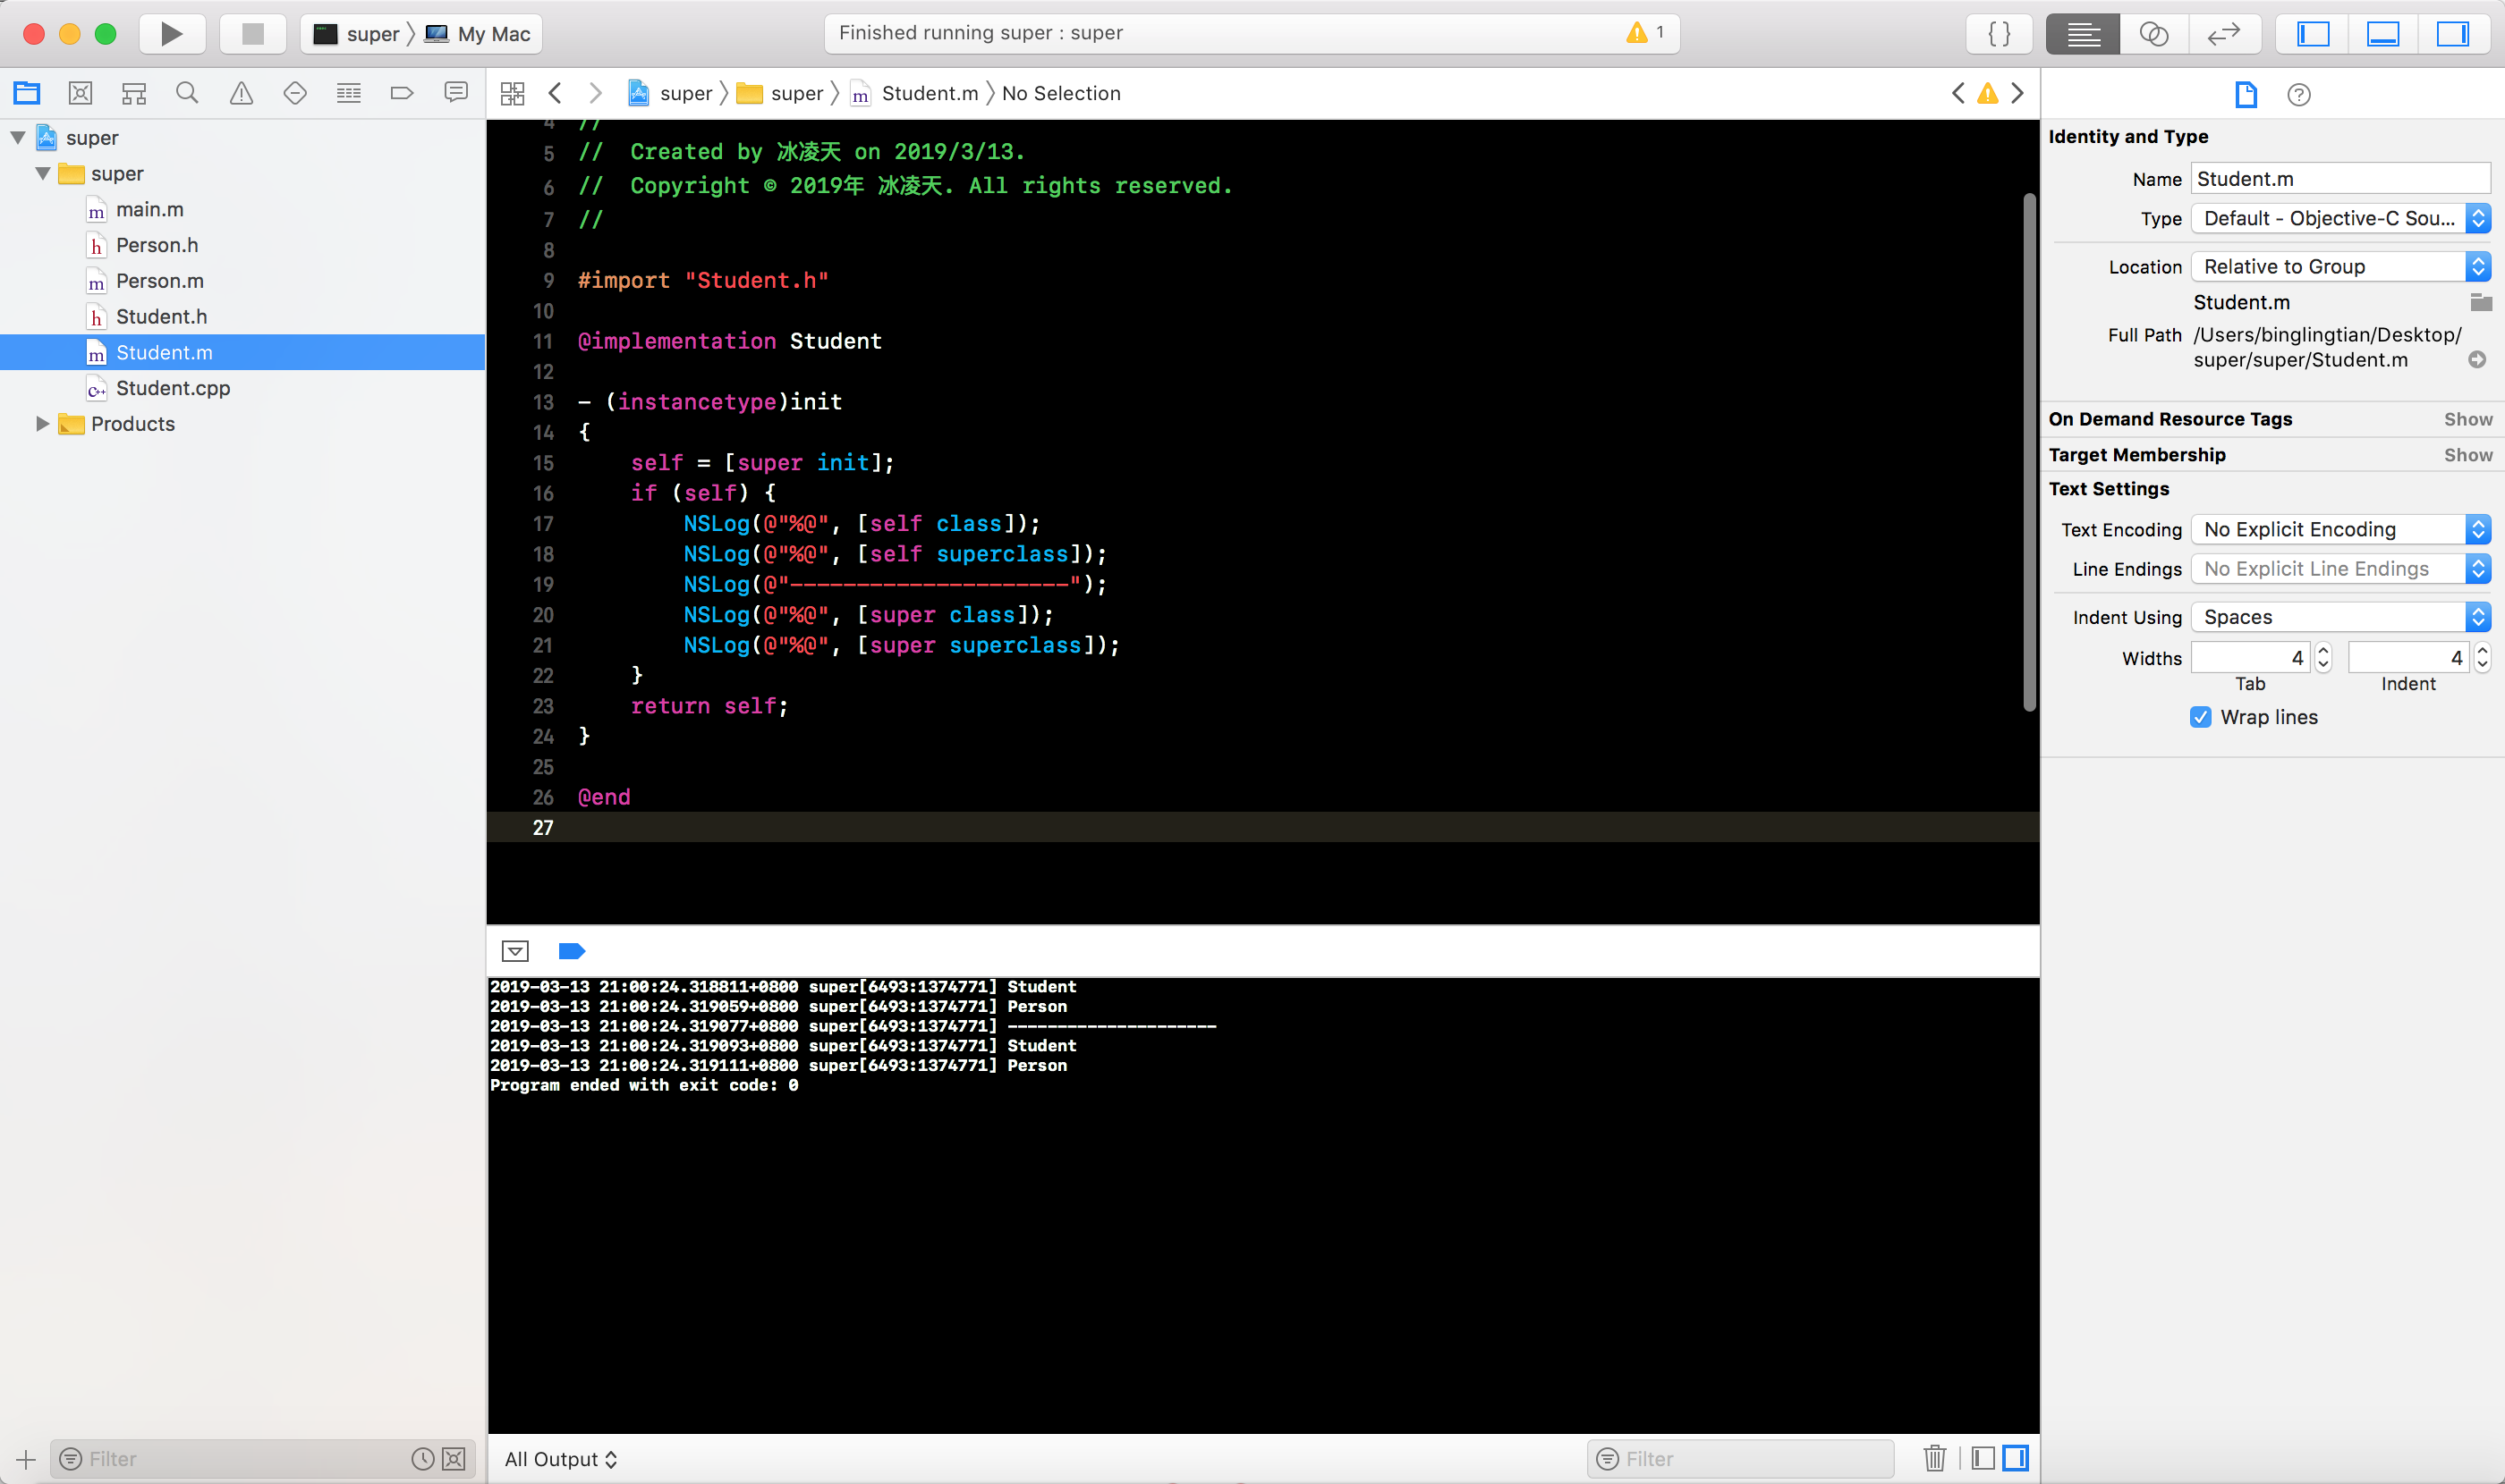Open the Find navigator magnifier icon
Viewport: 2505px width, 1484px height.
click(x=187, y=93)
